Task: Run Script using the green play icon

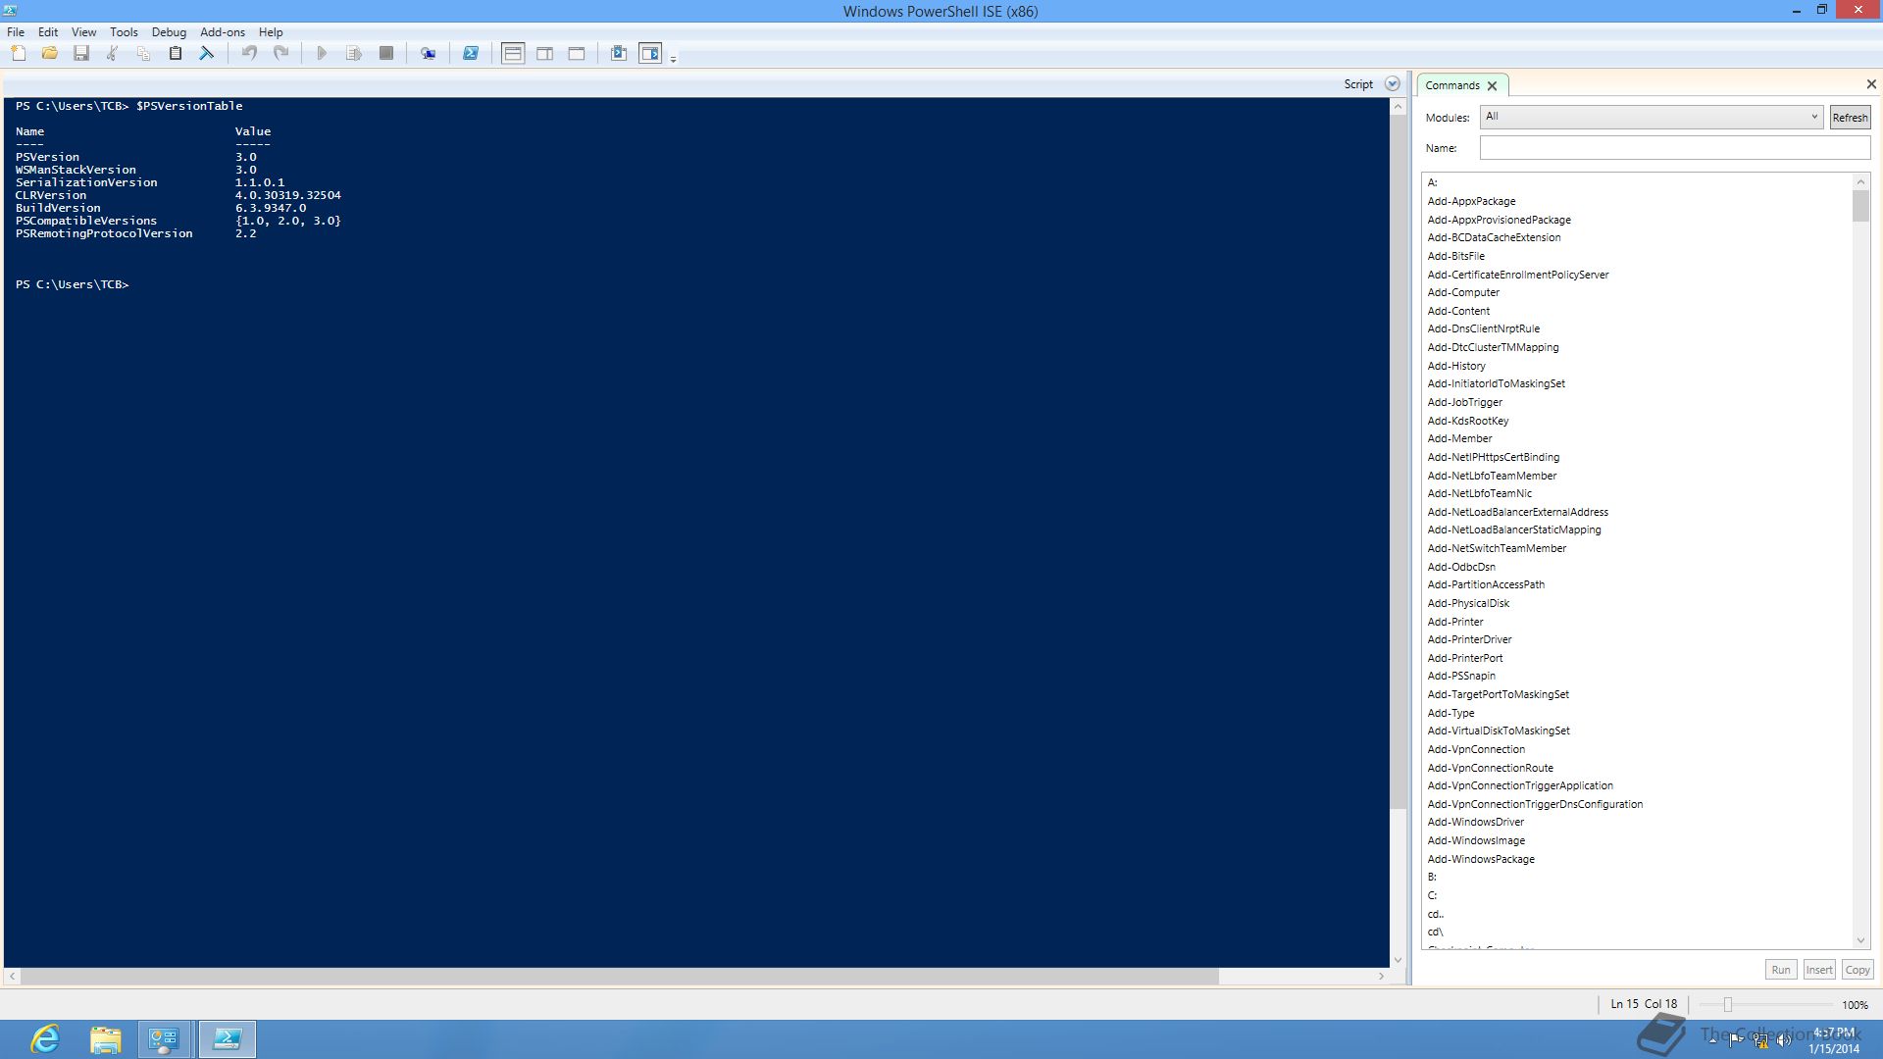Action: click(322, 53)
